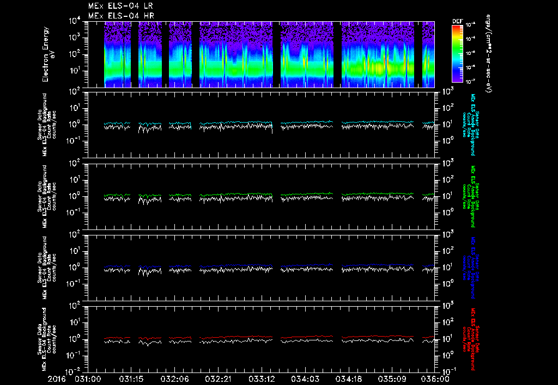This screenshot has height=385, width=558.
Task: Click the 10^-3 tick on DEF color bar
Action: pyautogui.click(x=471, y=24)
